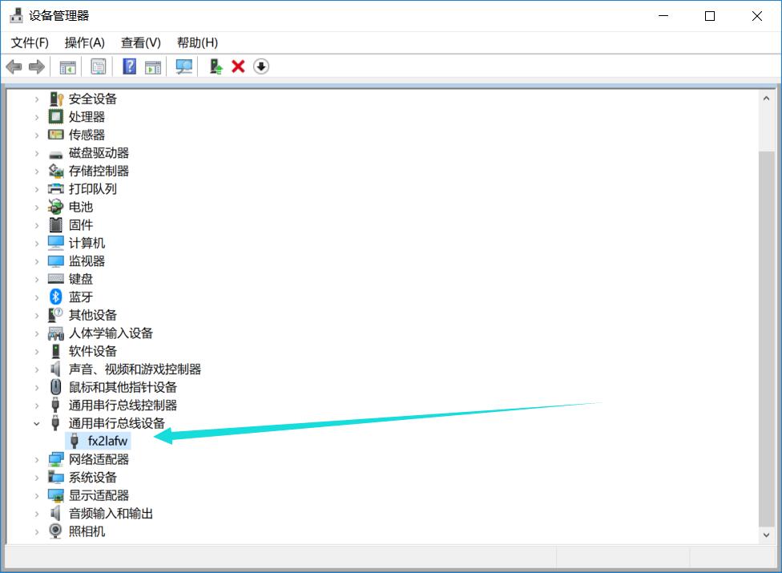Click the Disable device down-arrow icon
The height and width of the screenshot is (573, 782).
click(261, 67)
